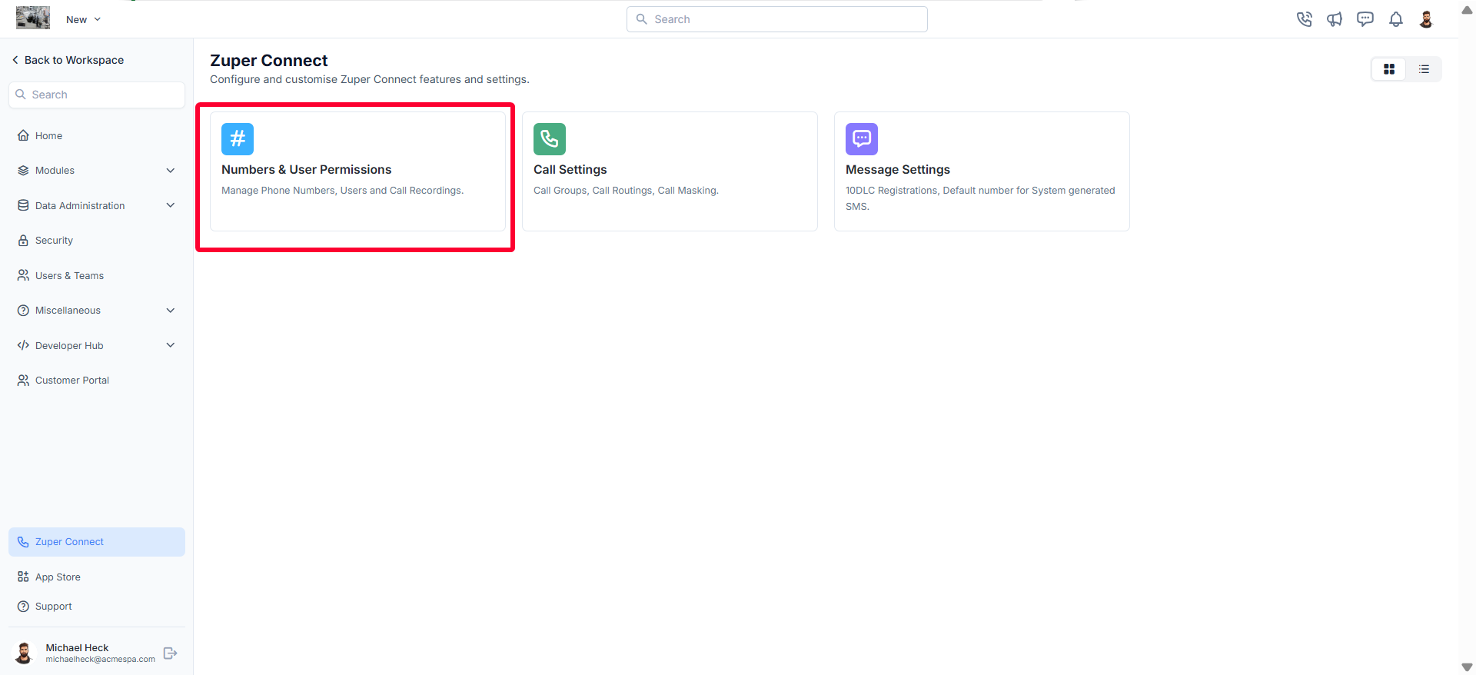Open the phone dialer icon in top bar
Viewport: 1476px width, 675px height.
click(x=1304, y=19)
